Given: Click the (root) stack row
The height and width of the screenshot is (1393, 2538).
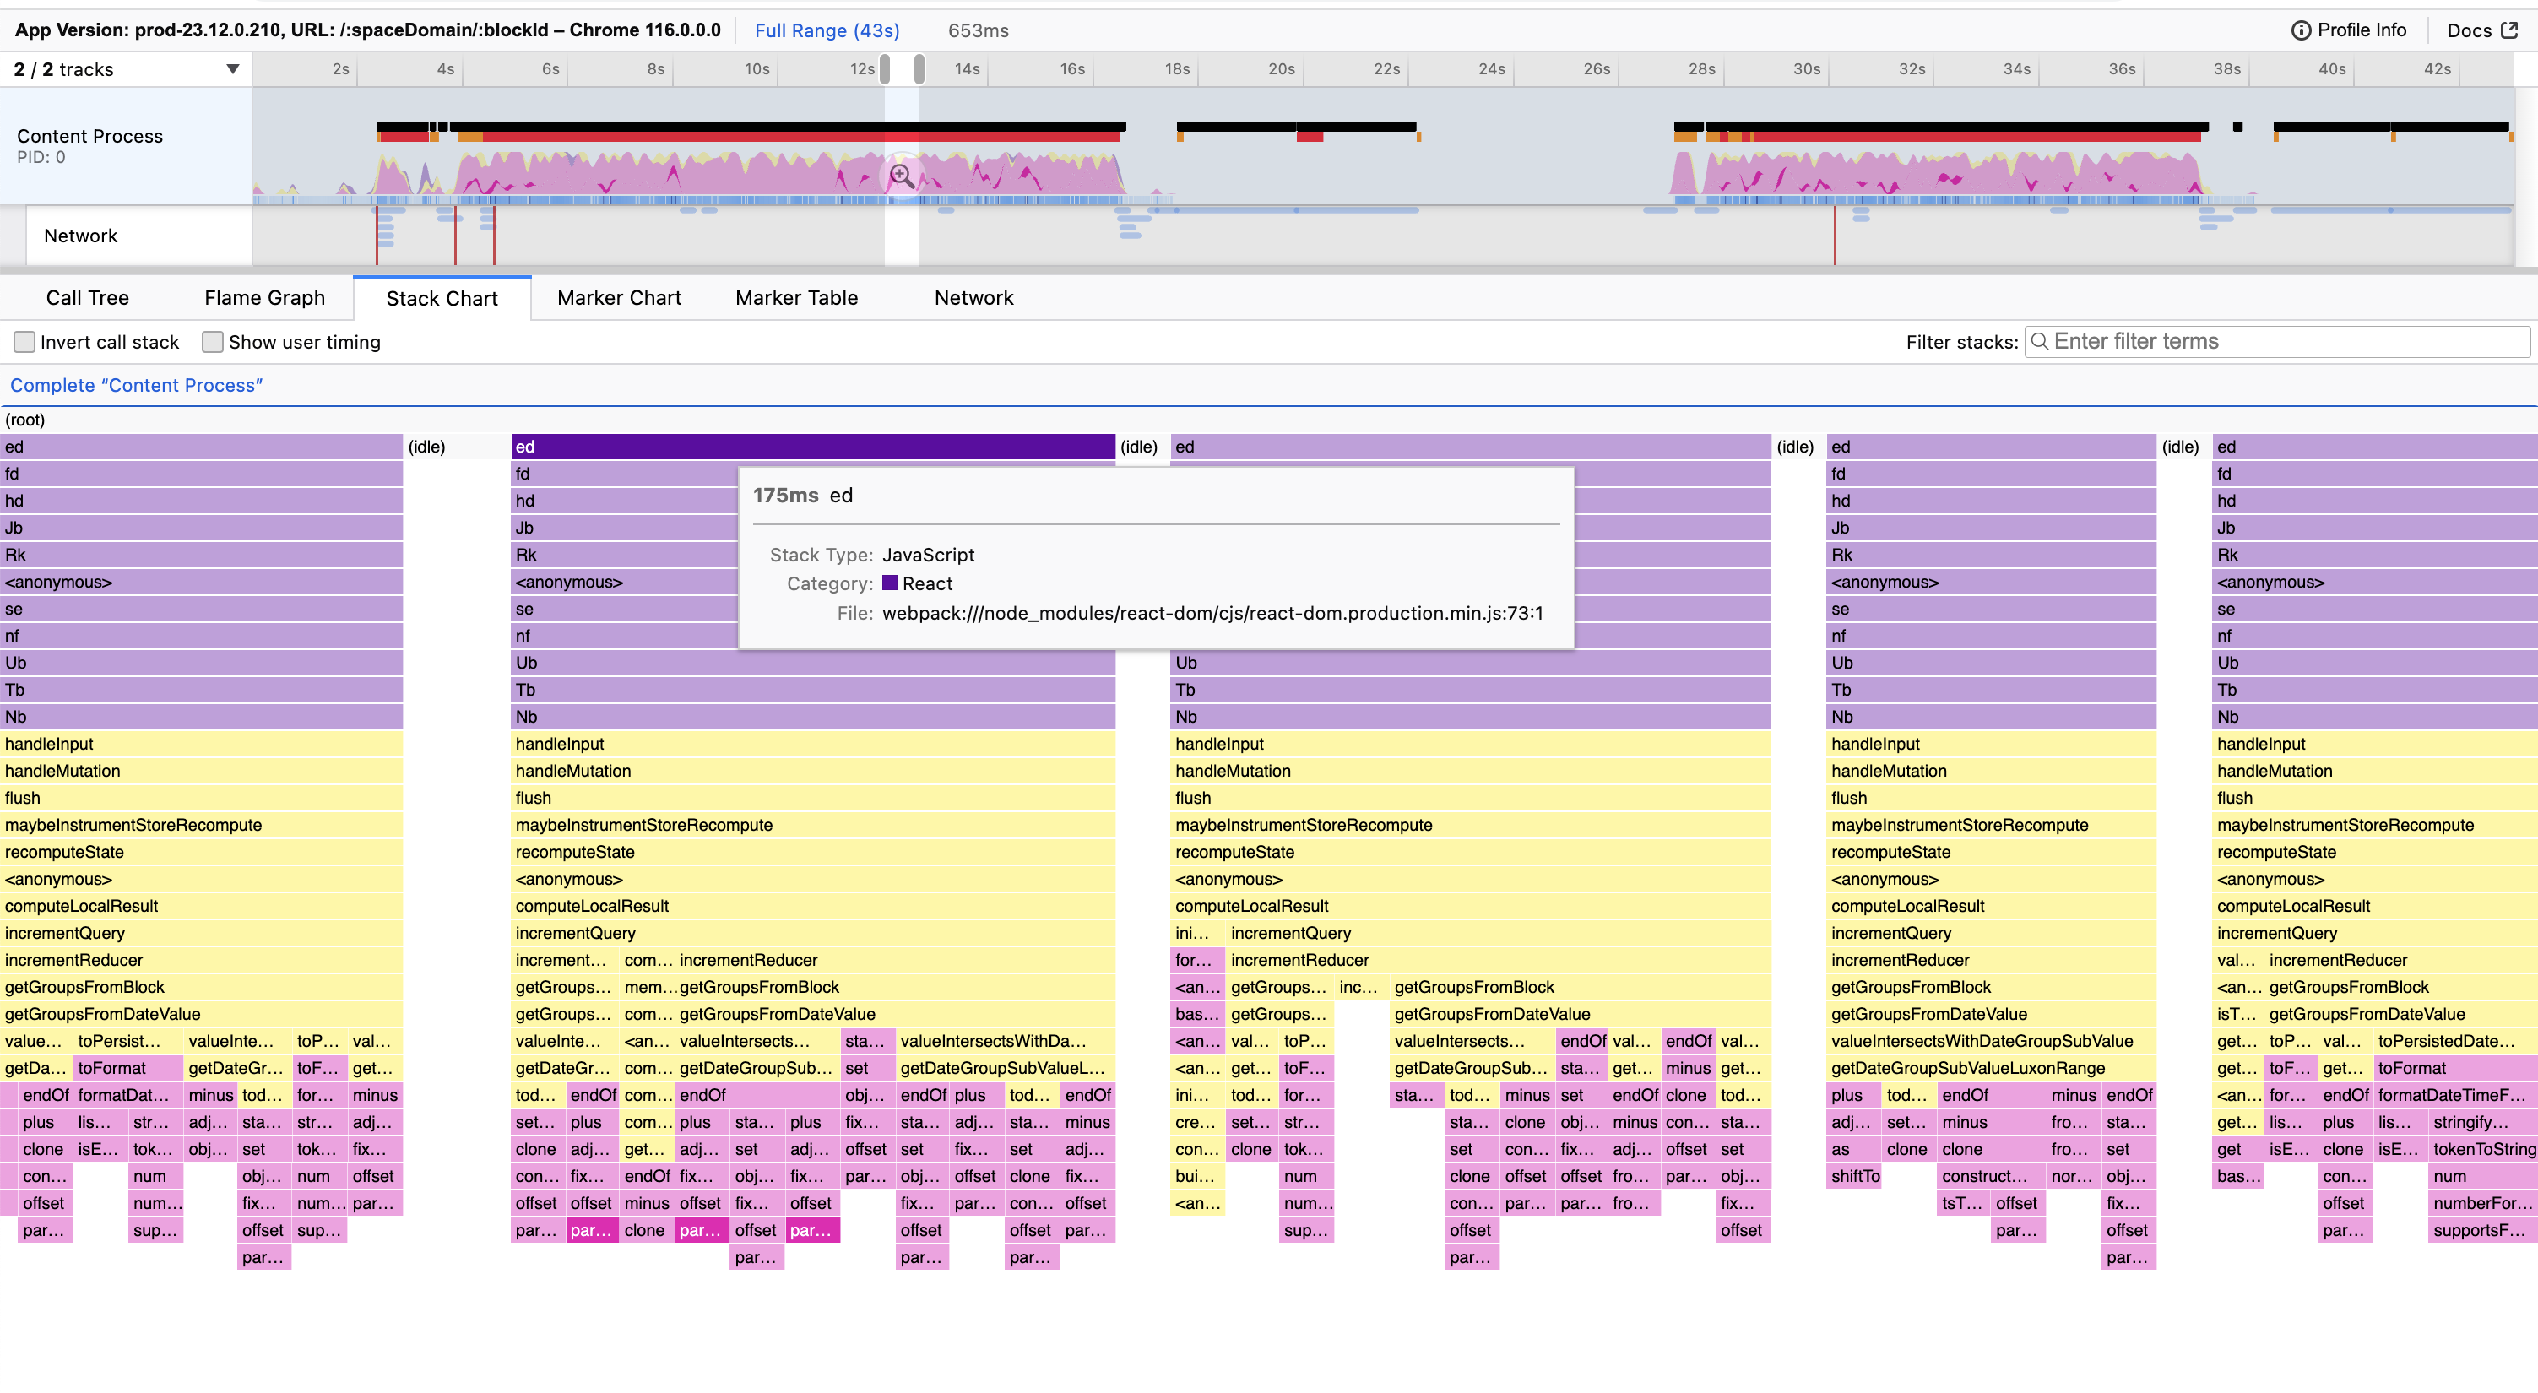Looking at the screenshot, I should pyautogui.click(x=1269, y=420).
